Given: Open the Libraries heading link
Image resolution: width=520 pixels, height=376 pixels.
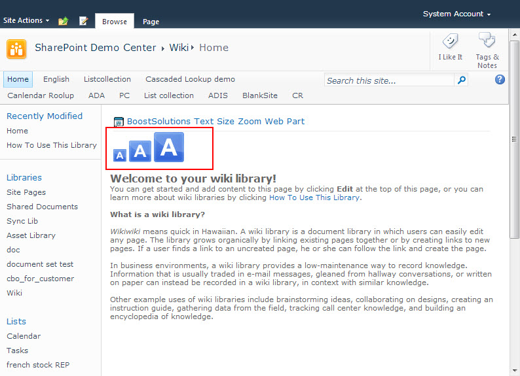Looking at the screenshot, I should tap(24, 178).
